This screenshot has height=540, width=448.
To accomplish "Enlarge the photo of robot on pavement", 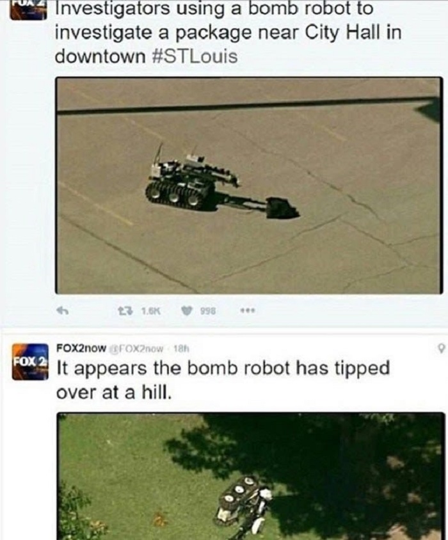I will 249,186.
